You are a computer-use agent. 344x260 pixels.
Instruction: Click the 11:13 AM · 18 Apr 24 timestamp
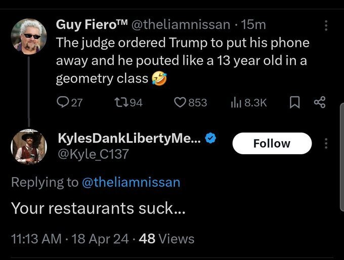(x=69, y=238)
